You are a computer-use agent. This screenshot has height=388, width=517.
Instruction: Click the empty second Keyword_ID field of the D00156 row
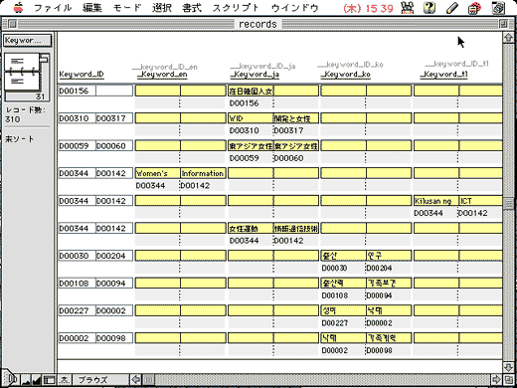pyautogui.click(x=114, y=91)
